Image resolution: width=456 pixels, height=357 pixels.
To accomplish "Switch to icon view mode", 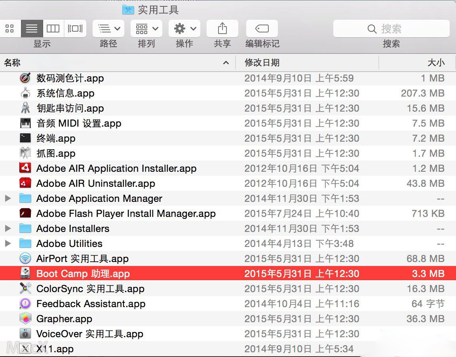I will tap(10, 28).
